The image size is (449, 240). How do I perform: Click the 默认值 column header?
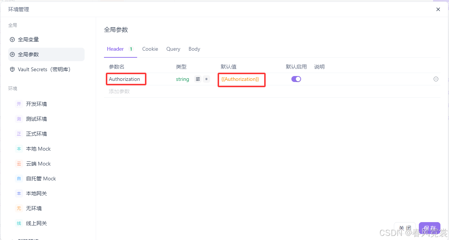pyautogui.click(x=229, y=67)
